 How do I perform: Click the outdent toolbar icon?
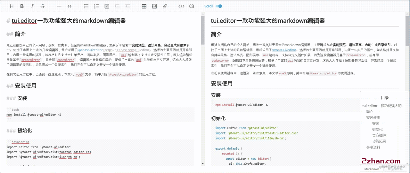coord(127,6)
